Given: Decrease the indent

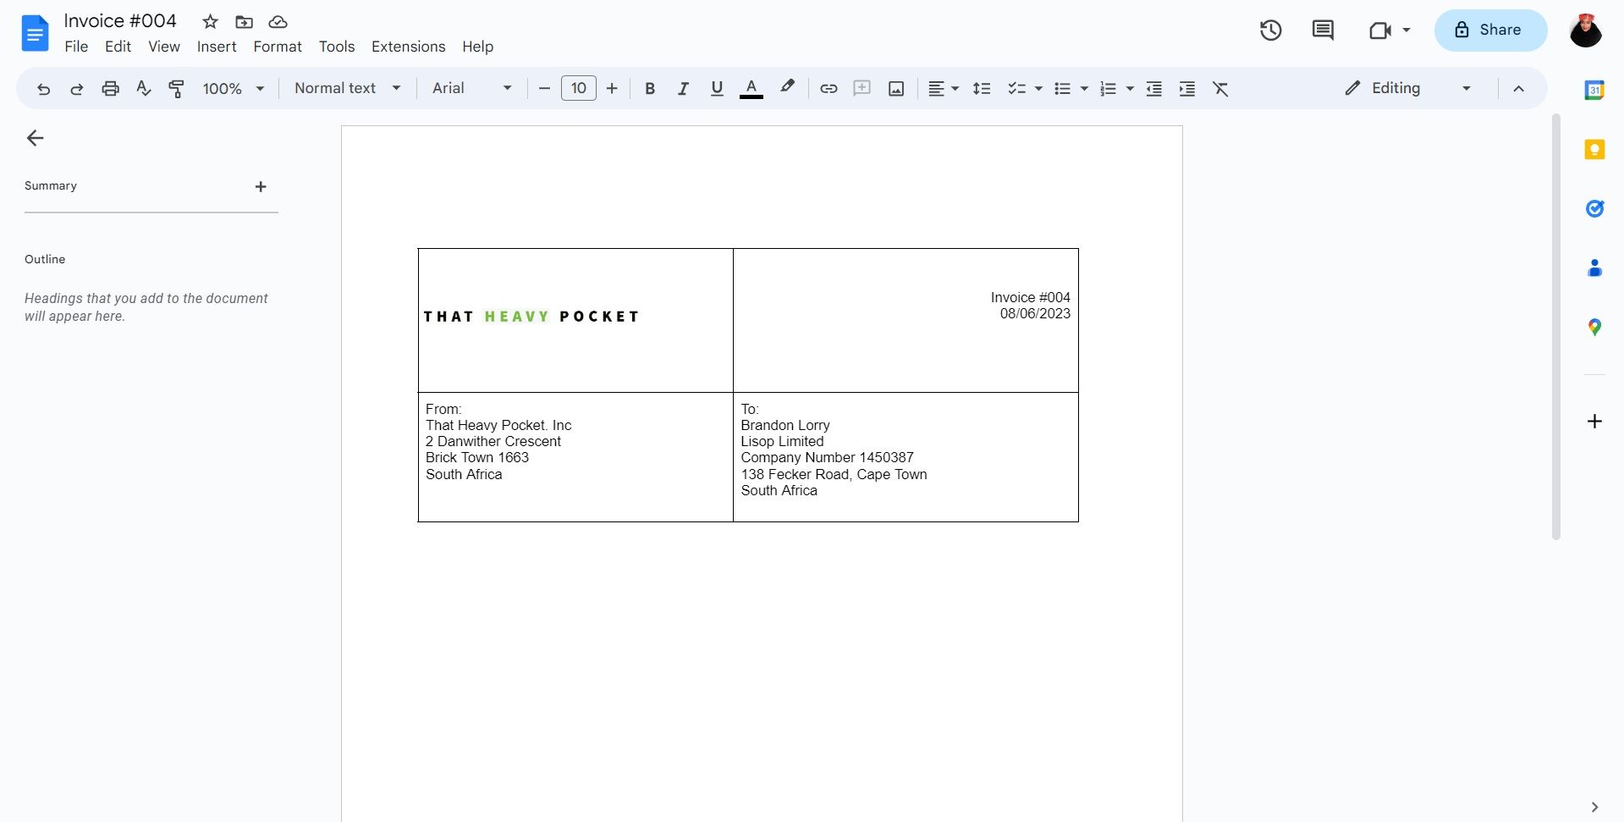Looking at the screenshot, I should pos(1153,88).
